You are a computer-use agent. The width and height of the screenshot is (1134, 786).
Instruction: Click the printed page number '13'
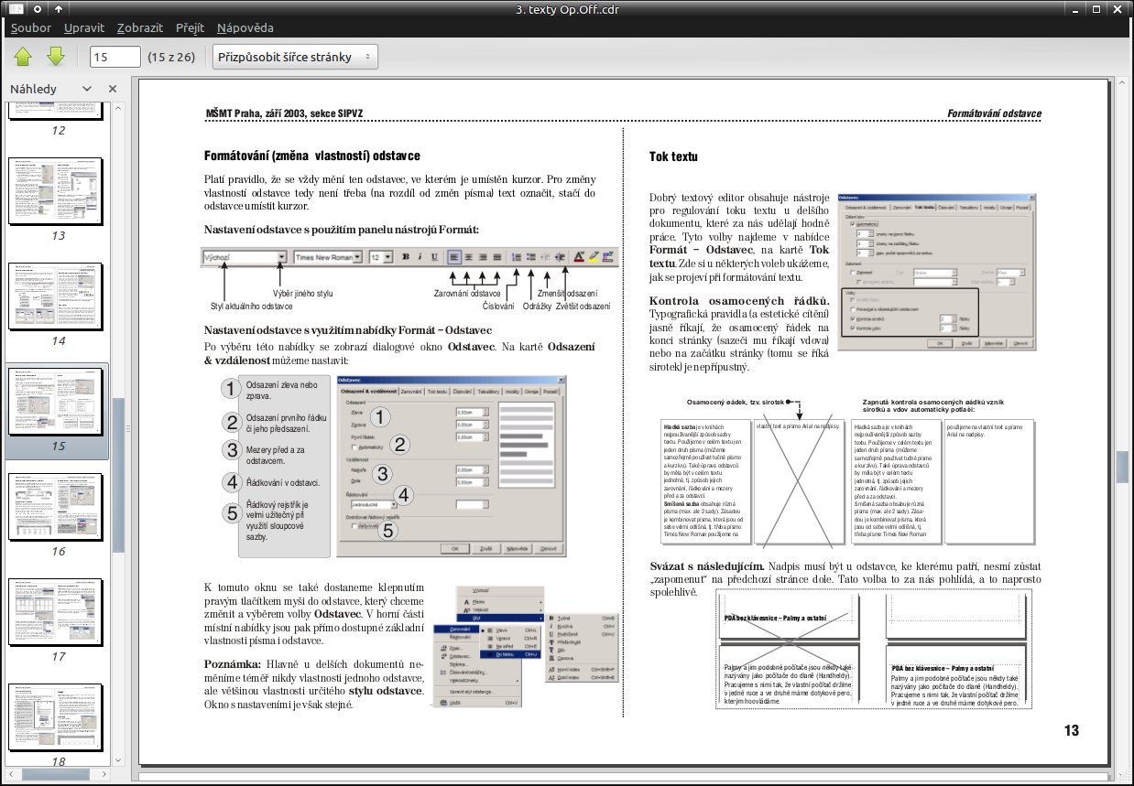(x=1072, y=730)
